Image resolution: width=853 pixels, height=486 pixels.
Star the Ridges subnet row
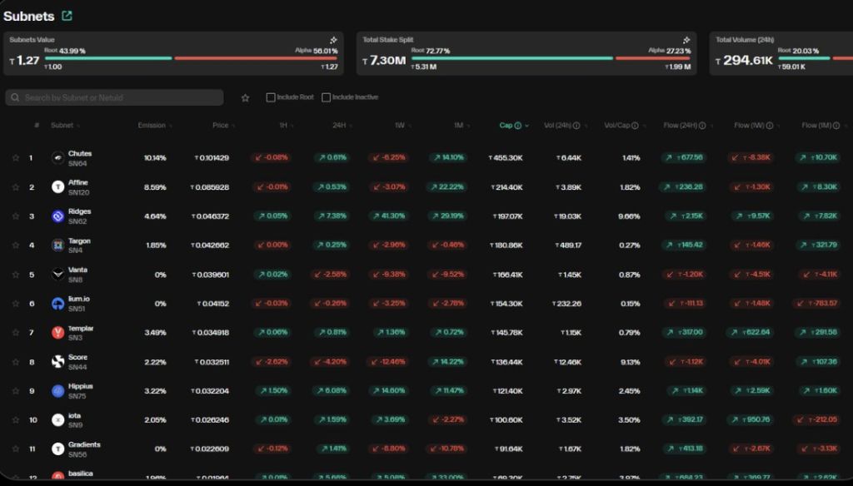(x=15, y=216)
